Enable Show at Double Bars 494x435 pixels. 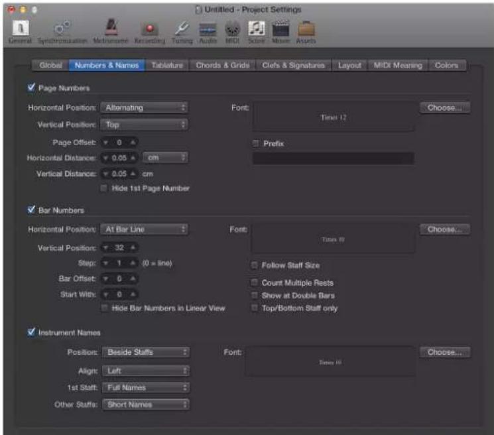[x=254, y=295]
